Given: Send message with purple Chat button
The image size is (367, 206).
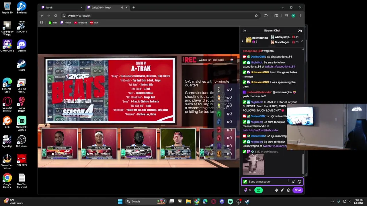Looking at the screenshot, I should pos(298,190).
